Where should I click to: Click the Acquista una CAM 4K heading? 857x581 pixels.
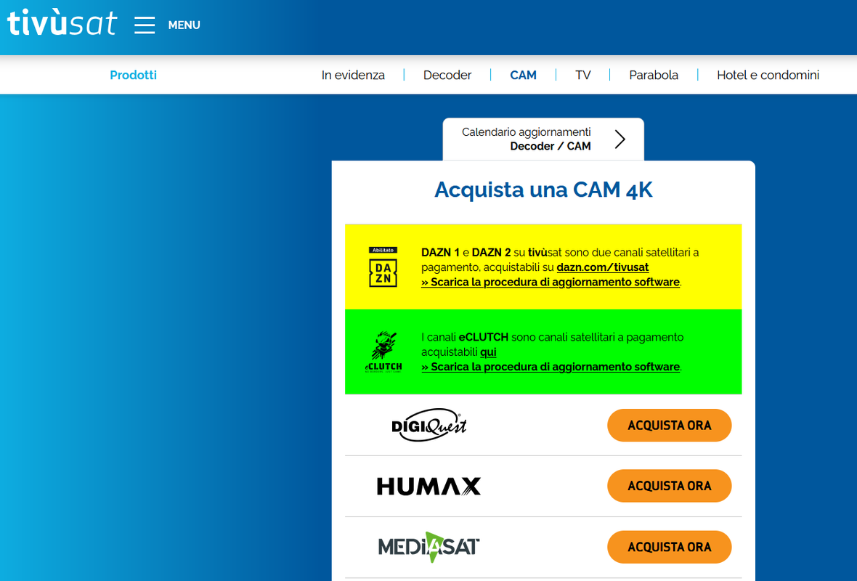pos(543,190)
